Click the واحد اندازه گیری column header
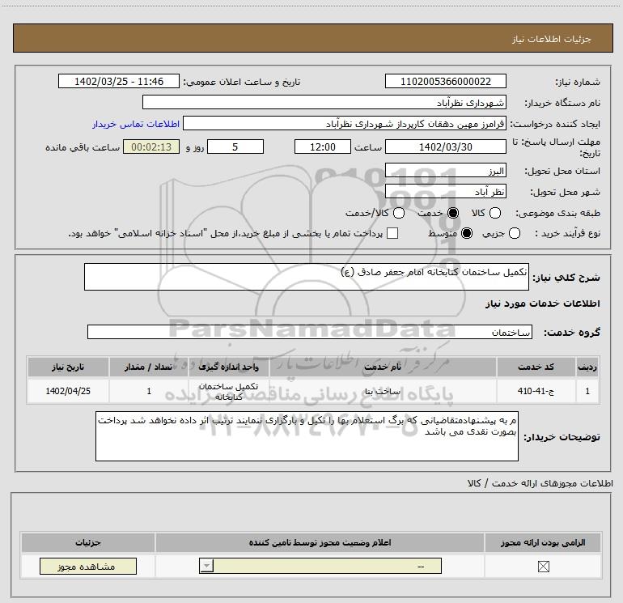623x603 pixels. 228,367
